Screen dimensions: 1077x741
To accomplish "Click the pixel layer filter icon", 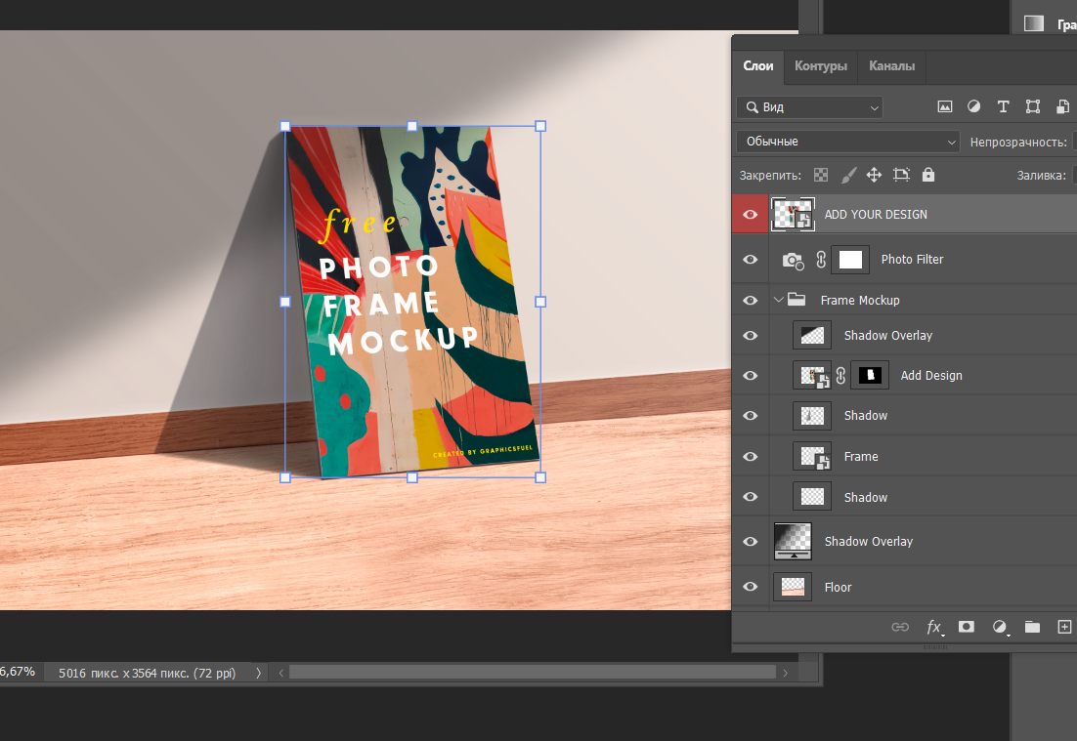I will tap(945, 106).
